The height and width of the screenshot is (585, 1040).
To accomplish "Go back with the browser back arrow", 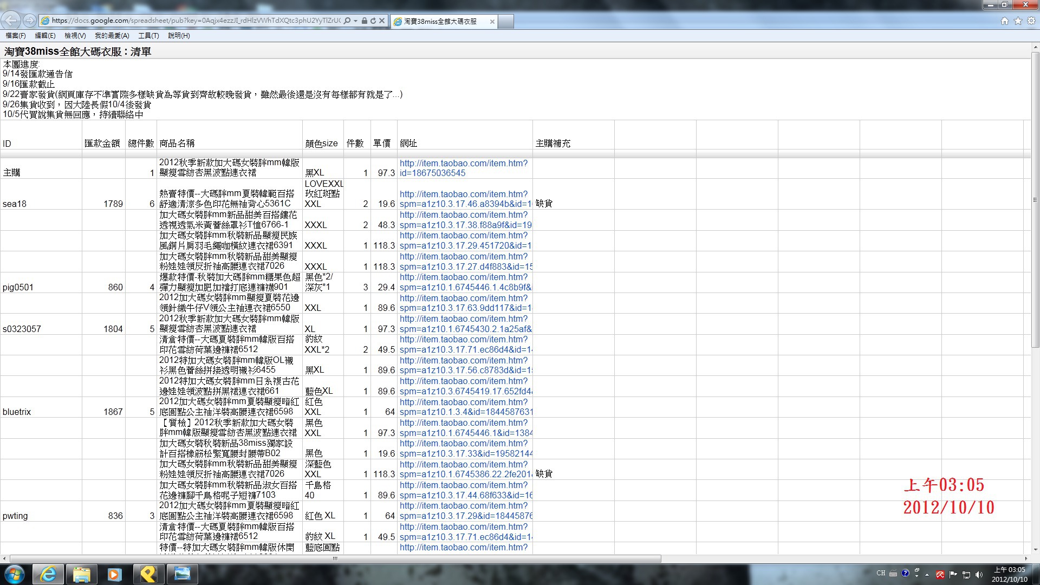I will point(11,21).
